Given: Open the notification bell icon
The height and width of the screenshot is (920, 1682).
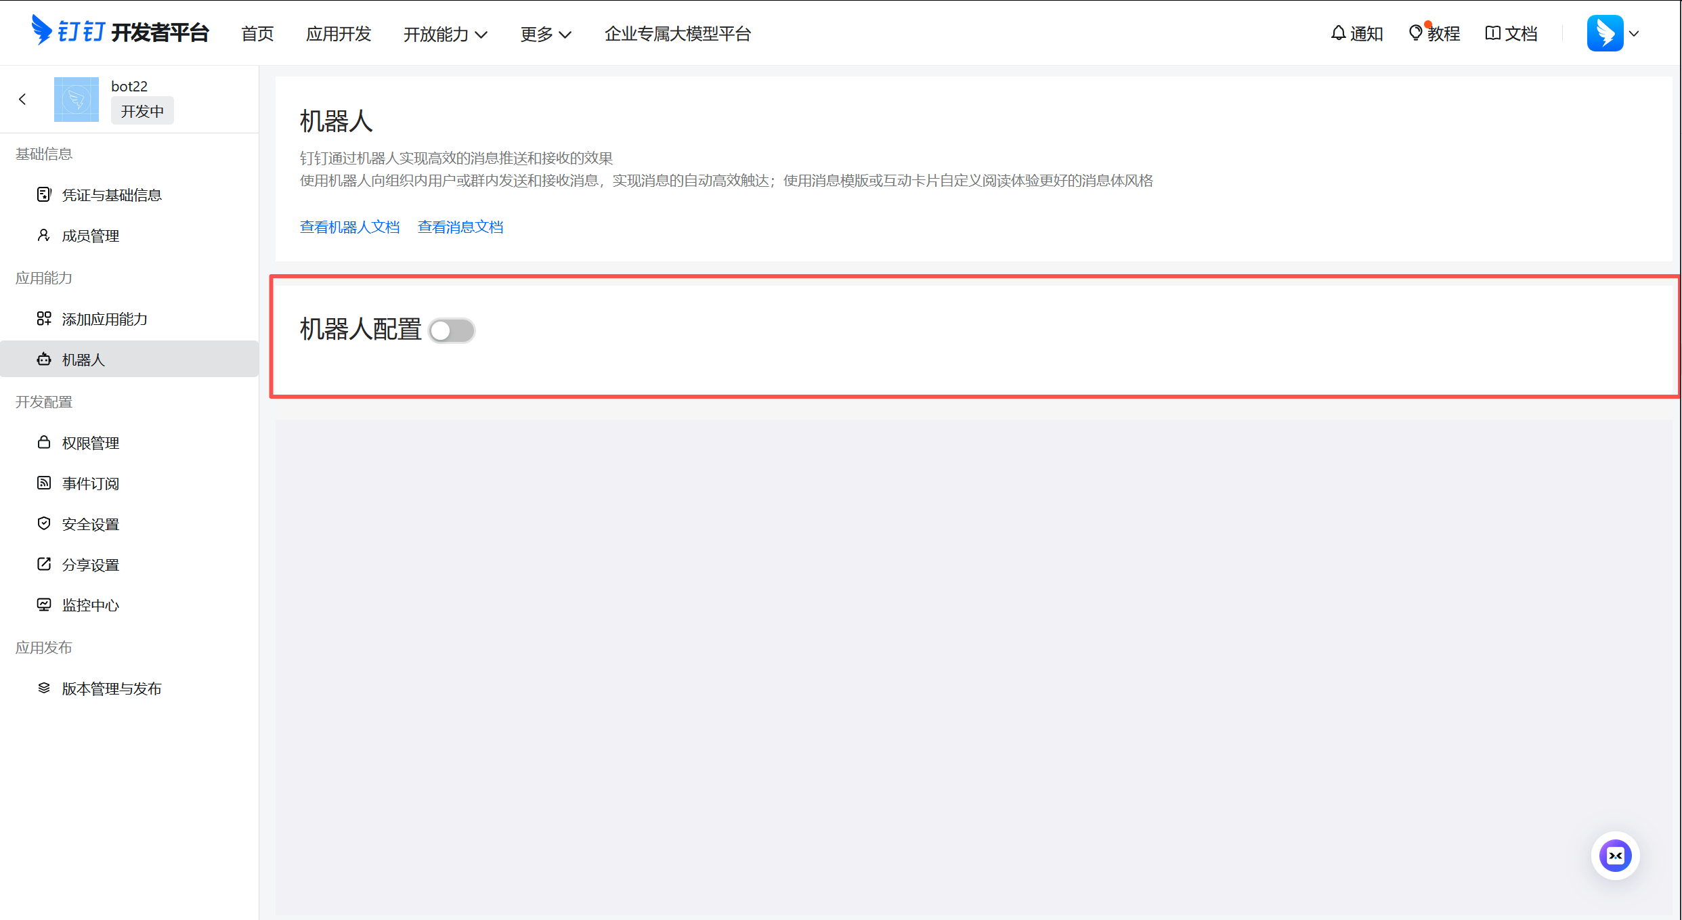Looking at the screenshot, I should [1338, 32].
